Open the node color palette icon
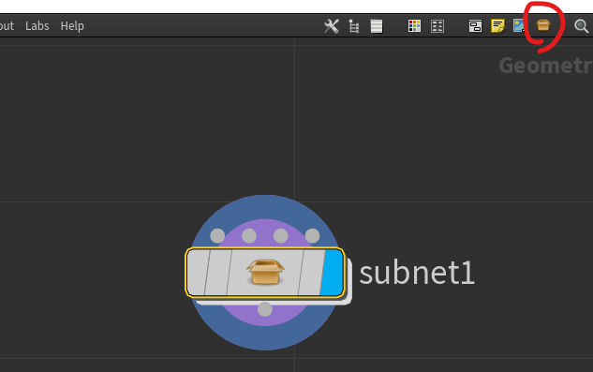 [x=414, y=26]
